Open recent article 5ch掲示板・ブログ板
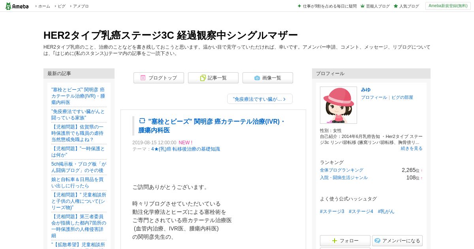This screenshot has height=249, width=474. pyautogui.click(x=78, y=167)
